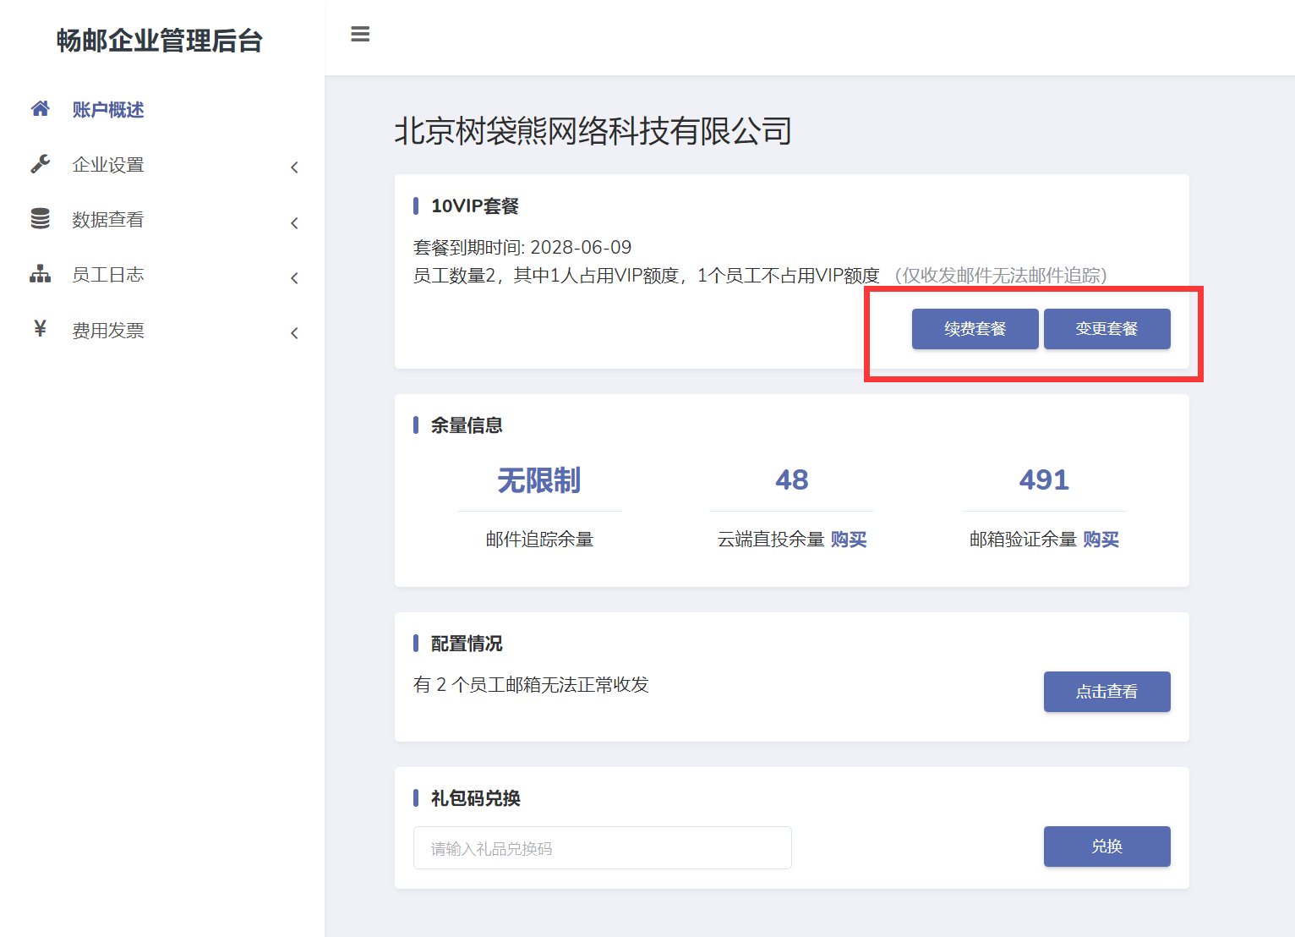Click the yen icon for 费用发票
Image resolution: width=1295 pixels, height=937 pixels.
coord(40,329)
